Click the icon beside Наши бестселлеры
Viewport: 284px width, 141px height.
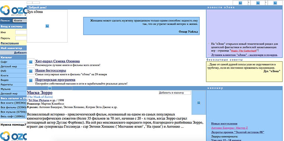[x=31, y=71]
